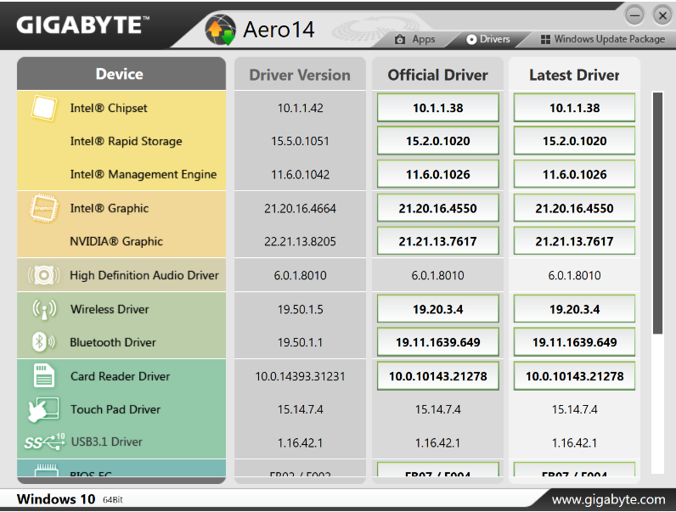Install latest Rapid Storage driver 15.2.0.1020
Image resolution: width=676 pixels, height=512 pixels.
574,141
